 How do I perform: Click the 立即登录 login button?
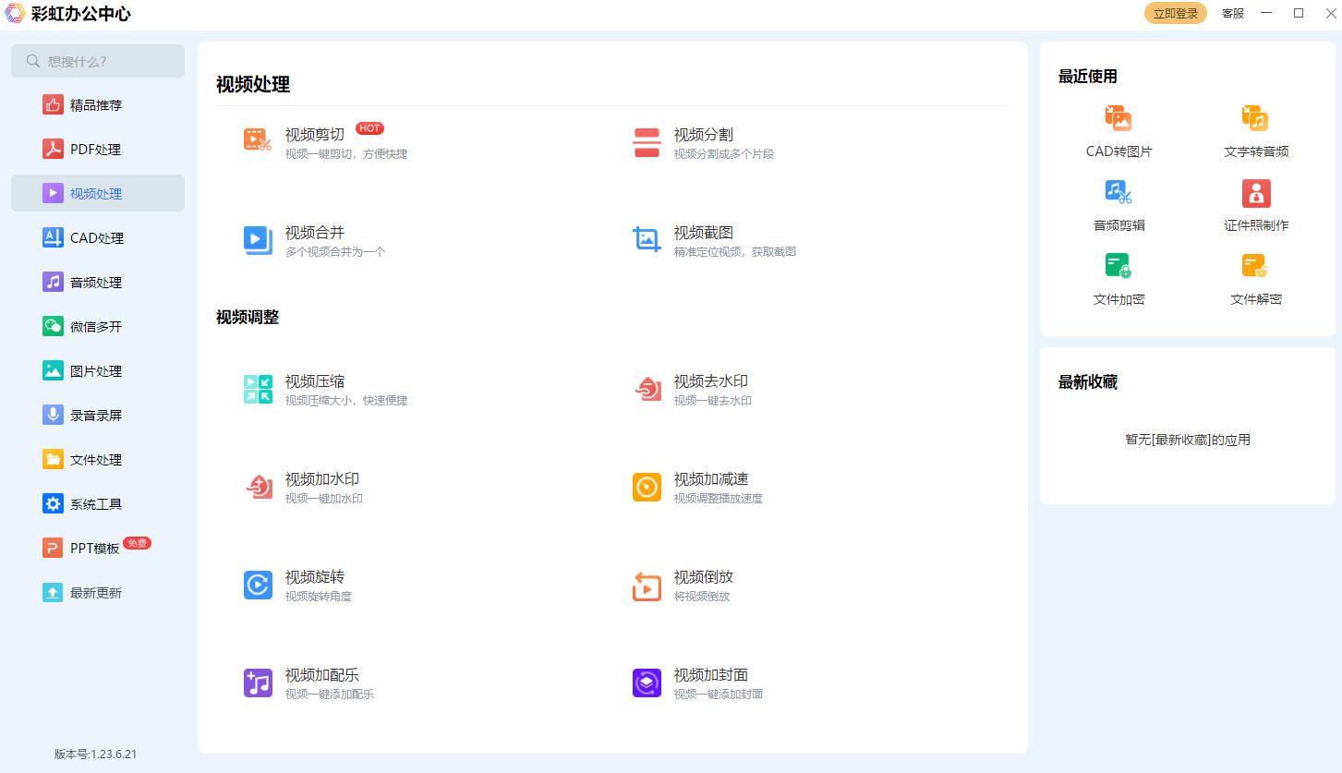pyautogui.click(x=1175, y=13)
